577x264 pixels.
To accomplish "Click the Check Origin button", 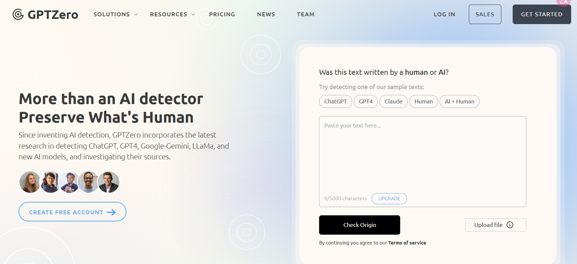I will pyautogui.click(x=360, y=225).
